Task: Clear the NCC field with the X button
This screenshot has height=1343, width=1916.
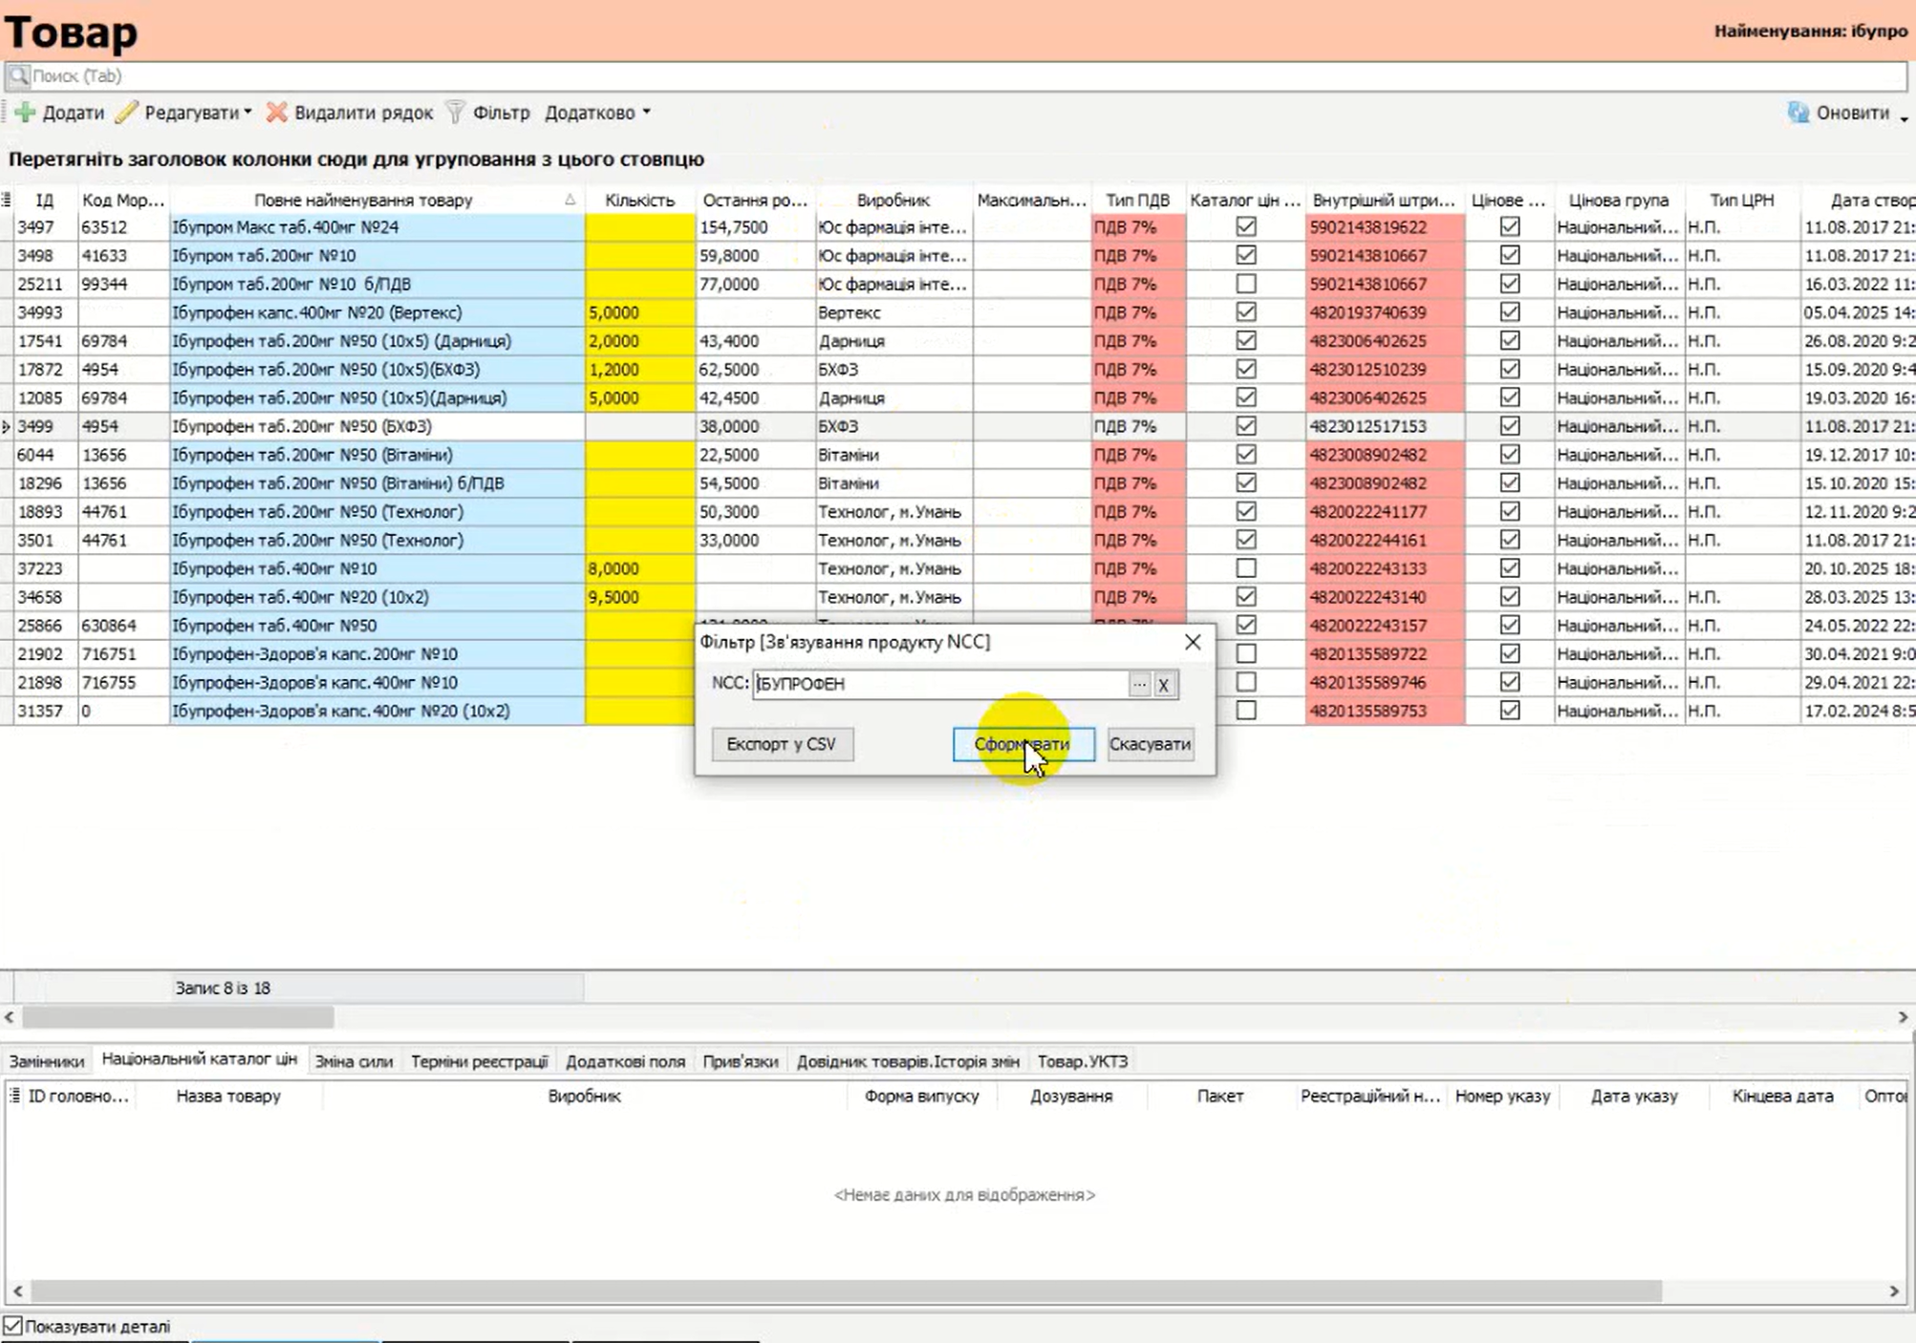Action: [x=1164, y=685]
